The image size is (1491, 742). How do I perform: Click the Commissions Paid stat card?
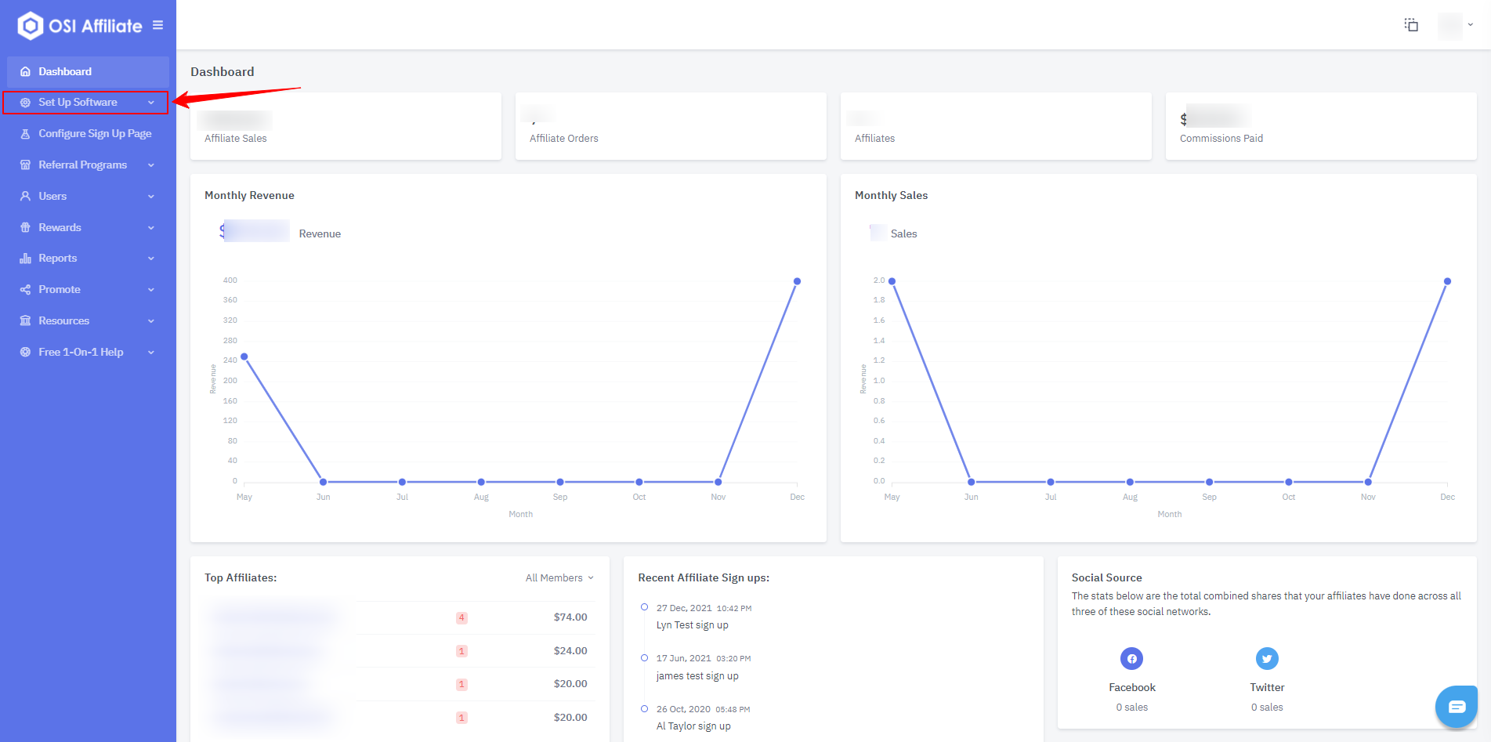coord(1321,126)
